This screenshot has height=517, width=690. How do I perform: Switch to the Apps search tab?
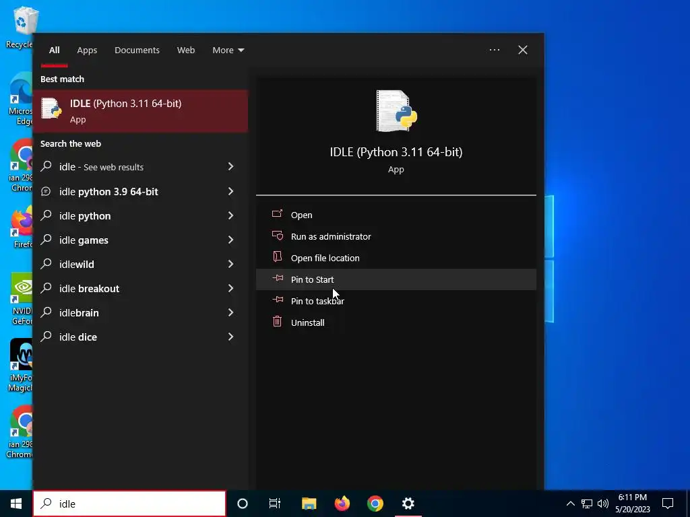pyautogui.click(x=87, y=50)
